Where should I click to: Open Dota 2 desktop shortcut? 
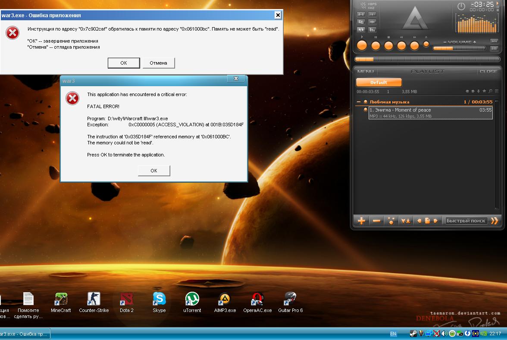126,303
